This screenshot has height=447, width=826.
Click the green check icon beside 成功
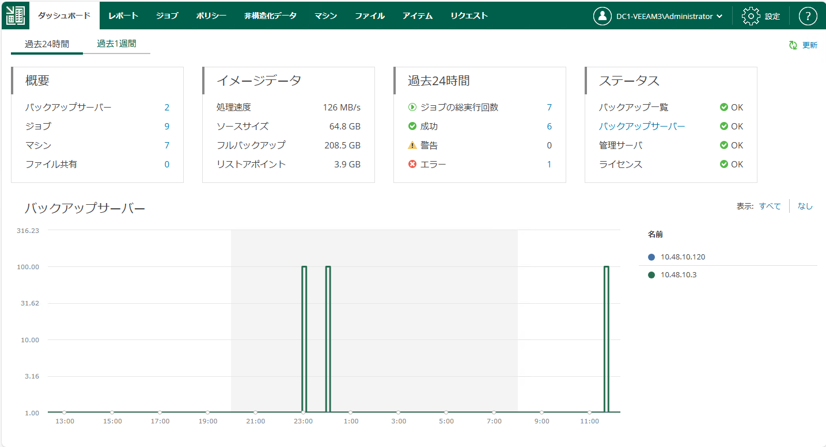tap(412, 126)
